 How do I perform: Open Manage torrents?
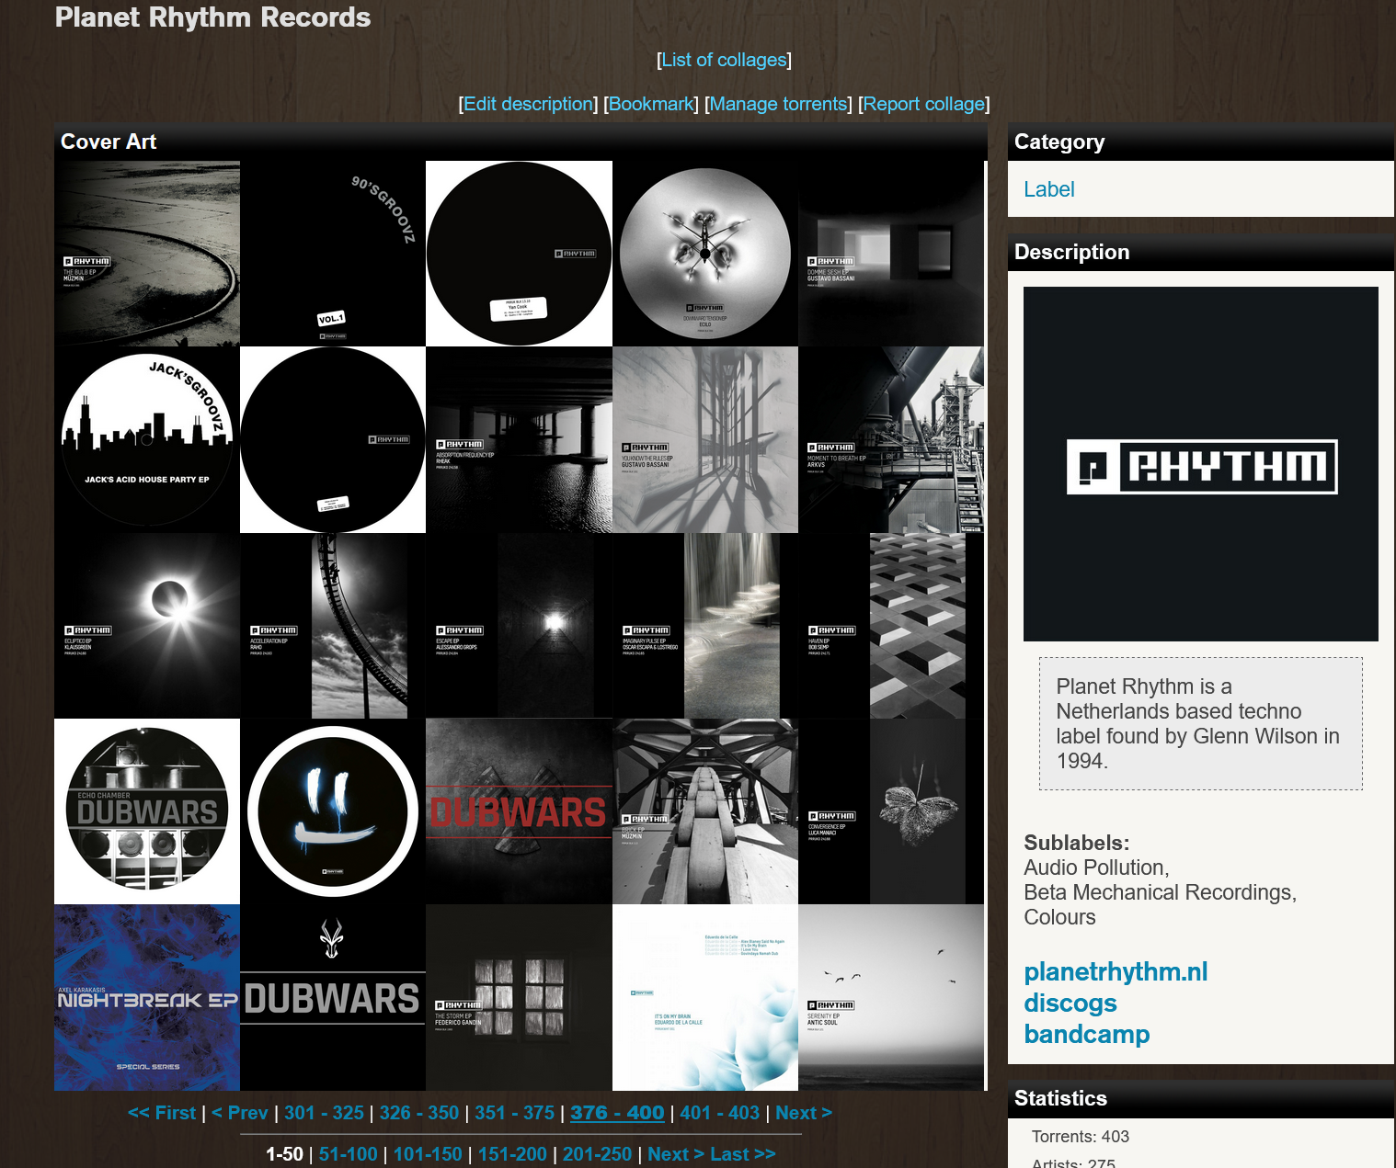(778, 104)
